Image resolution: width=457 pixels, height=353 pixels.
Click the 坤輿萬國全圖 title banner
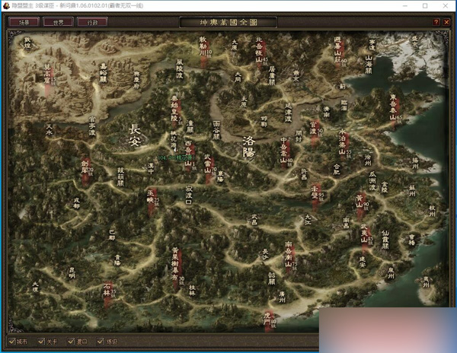point(228,22)
